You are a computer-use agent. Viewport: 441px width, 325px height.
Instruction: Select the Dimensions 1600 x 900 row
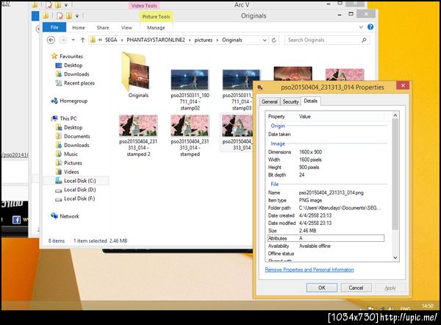326,152
